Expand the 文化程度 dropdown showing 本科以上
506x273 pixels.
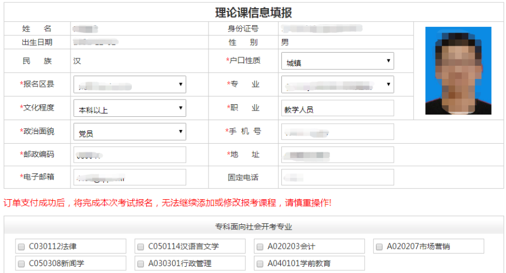click(130, 108)
